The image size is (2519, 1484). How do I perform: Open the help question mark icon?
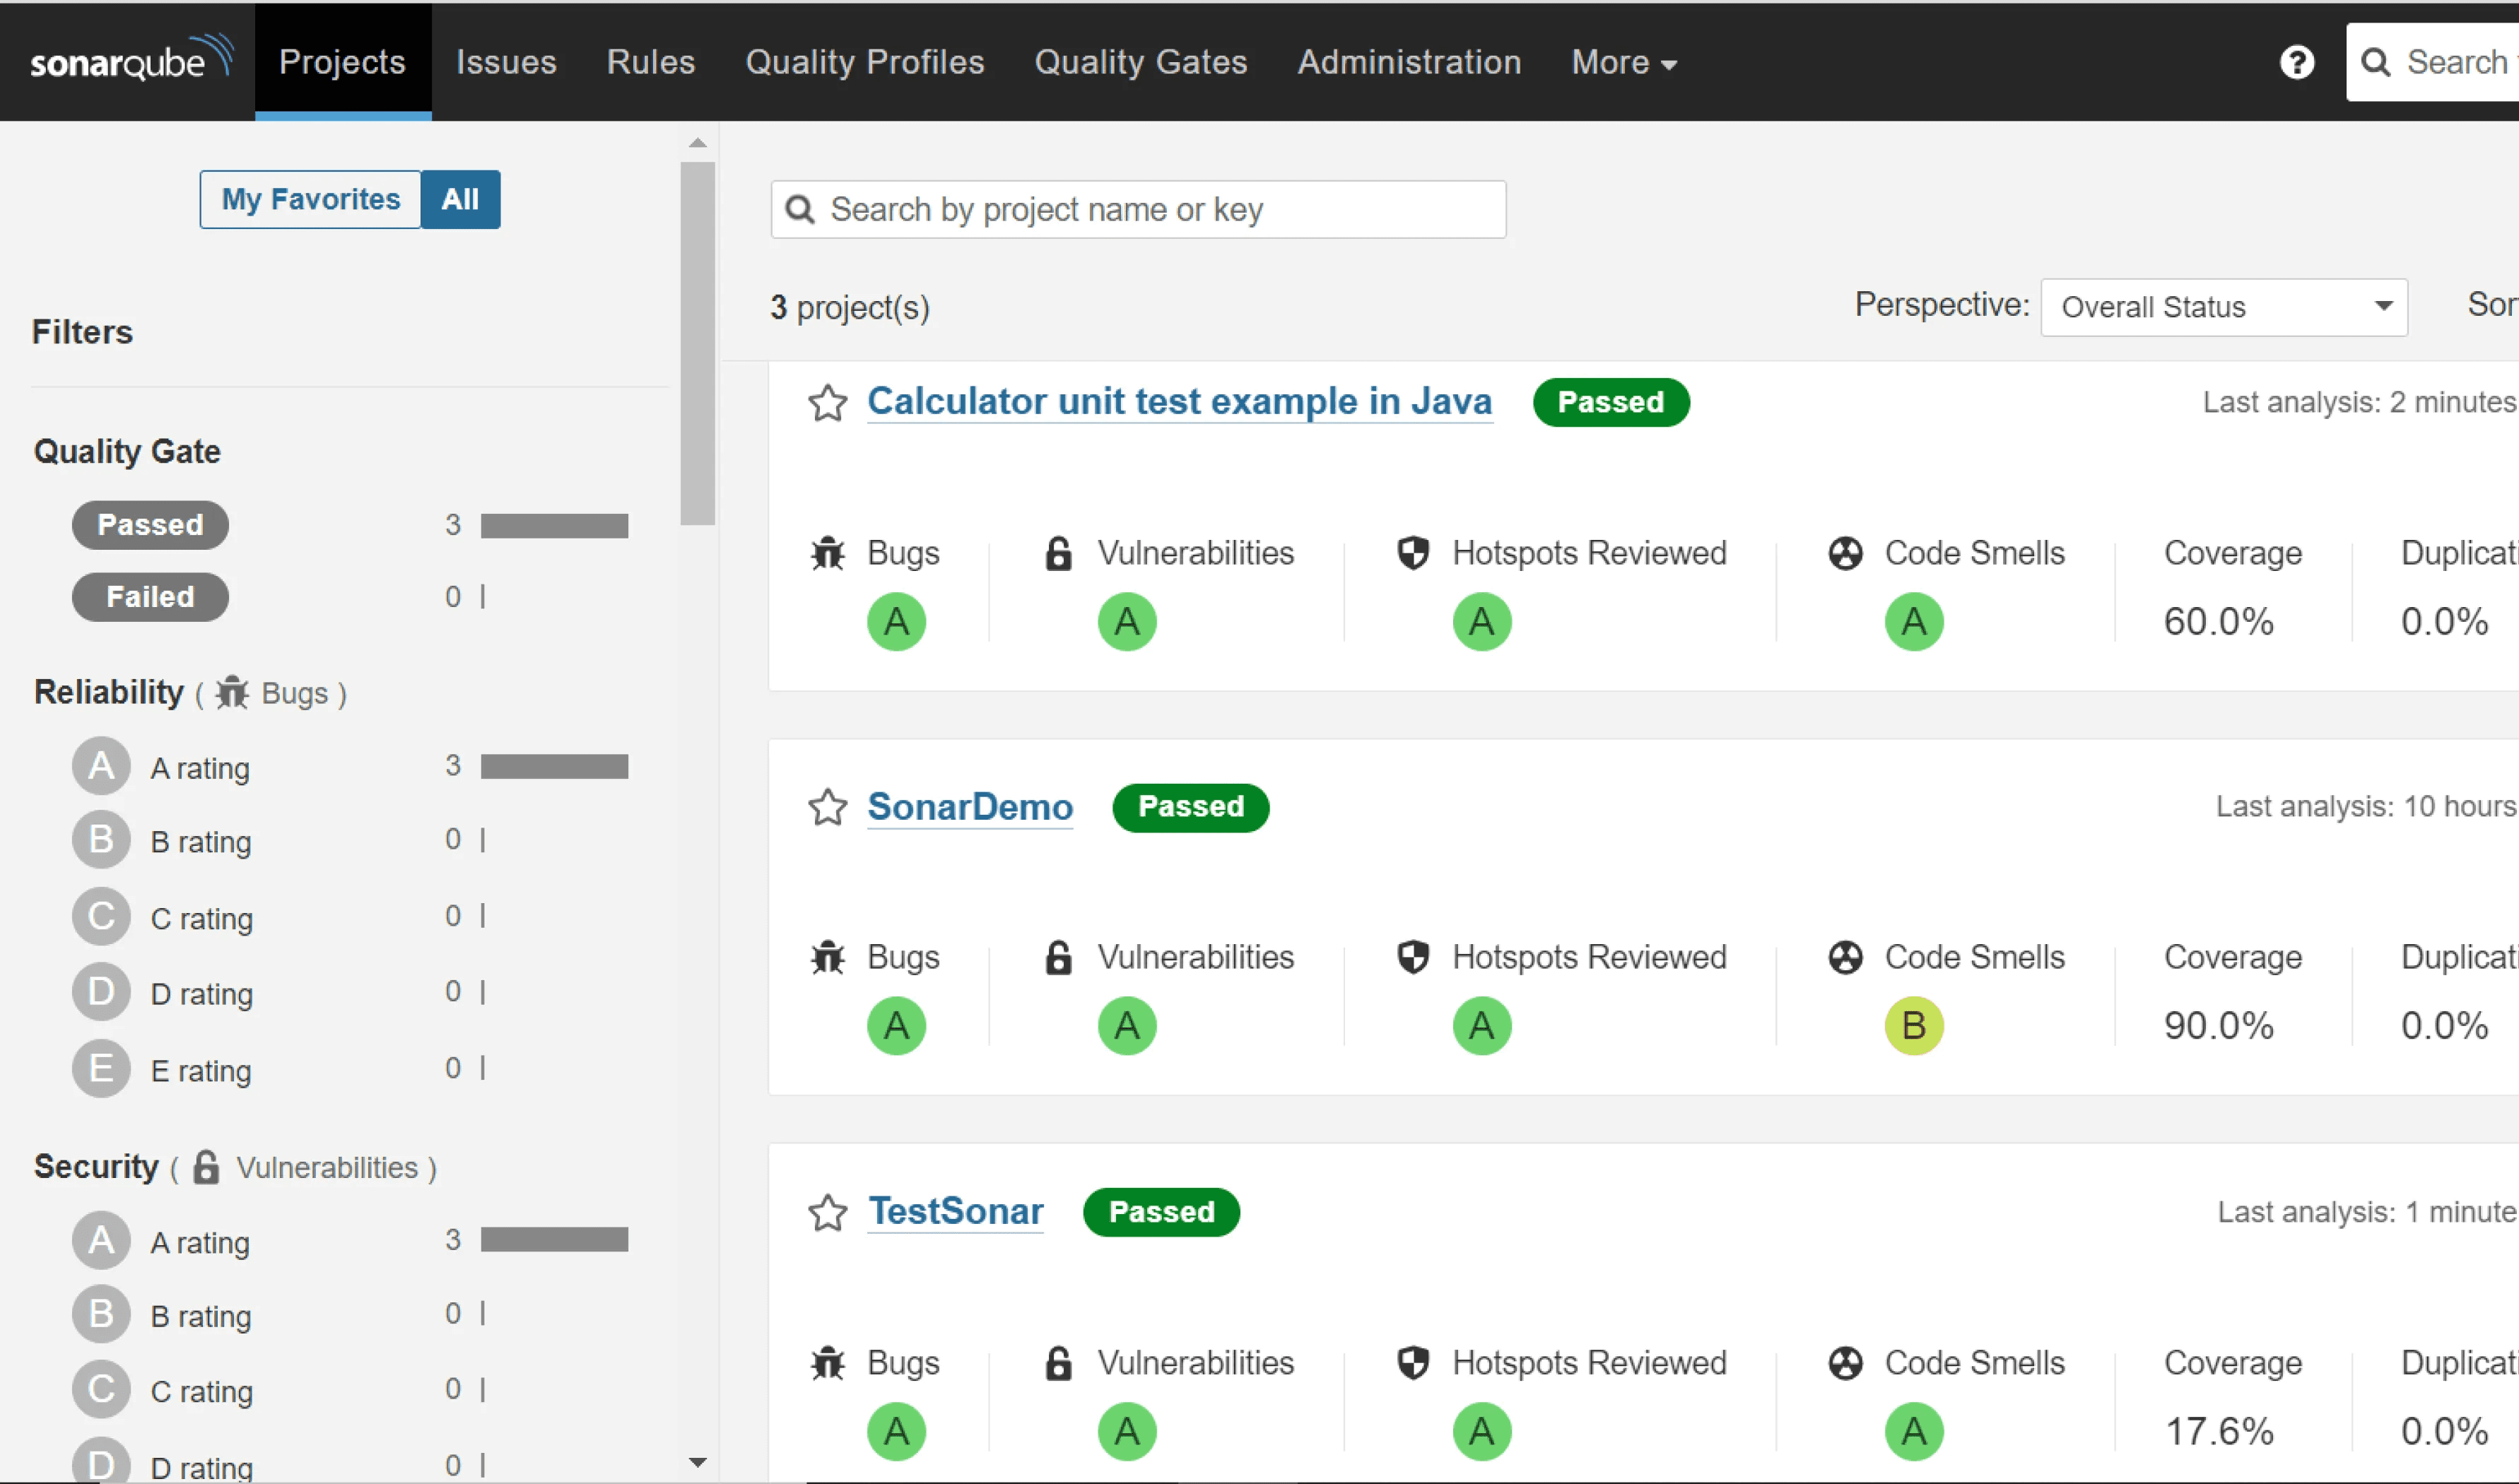tap(2296, 62)
